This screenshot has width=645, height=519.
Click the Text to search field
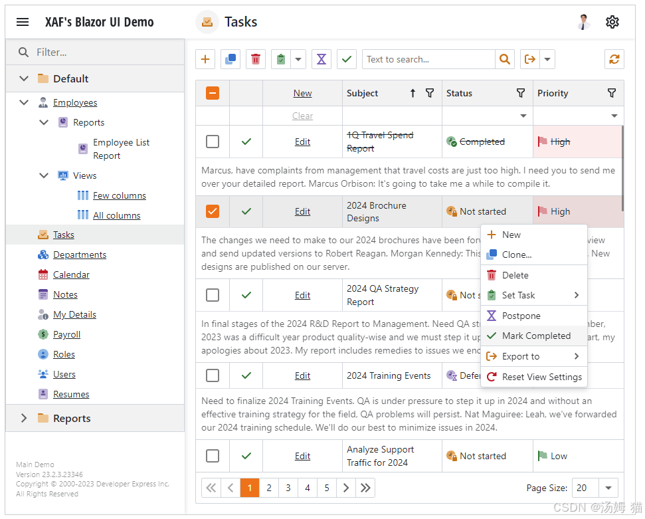428,59
